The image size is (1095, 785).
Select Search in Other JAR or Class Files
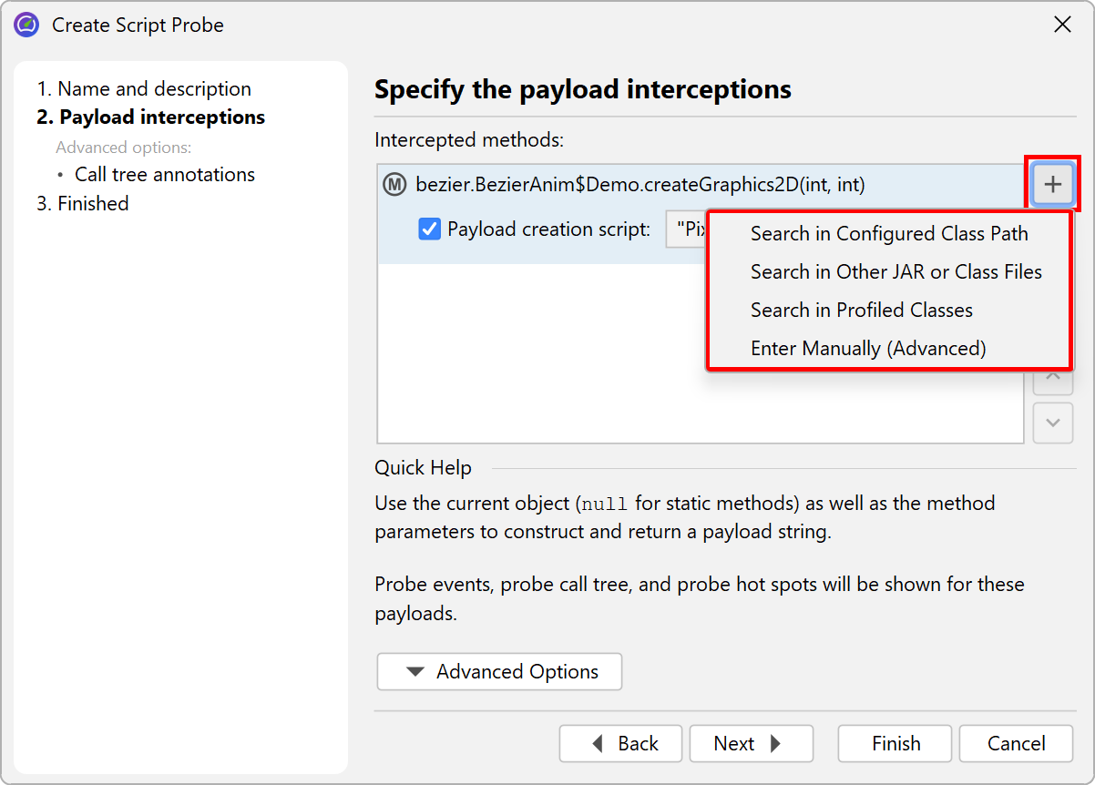click(x=895, y=272)
